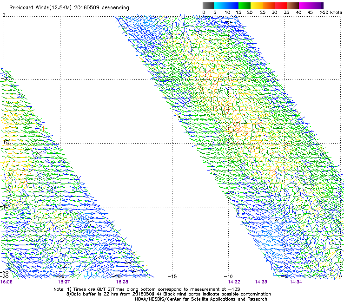Screen dimensions: 344x302
Task: Click the gray 0-5 knots legend color segment
Action: [208, 6]
